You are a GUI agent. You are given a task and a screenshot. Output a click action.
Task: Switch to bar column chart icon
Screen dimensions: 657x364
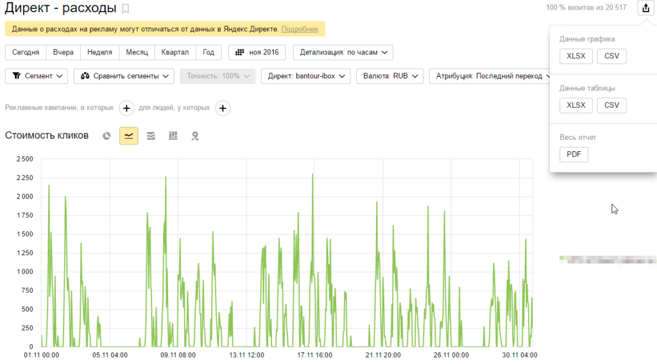click(173, 136)
